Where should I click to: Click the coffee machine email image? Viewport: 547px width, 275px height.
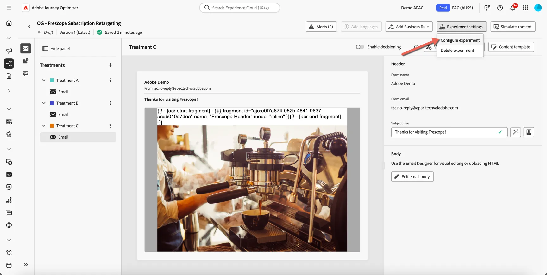pyautogui.click(x=252, y=188)
